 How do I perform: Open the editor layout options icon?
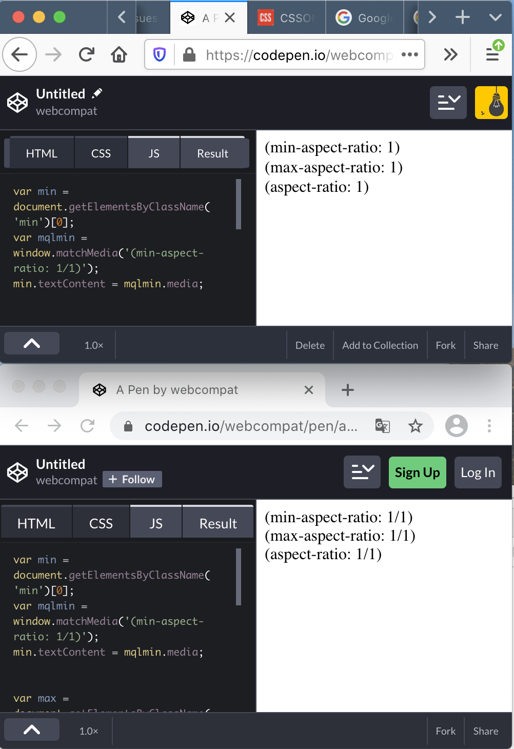coord(448,102)
